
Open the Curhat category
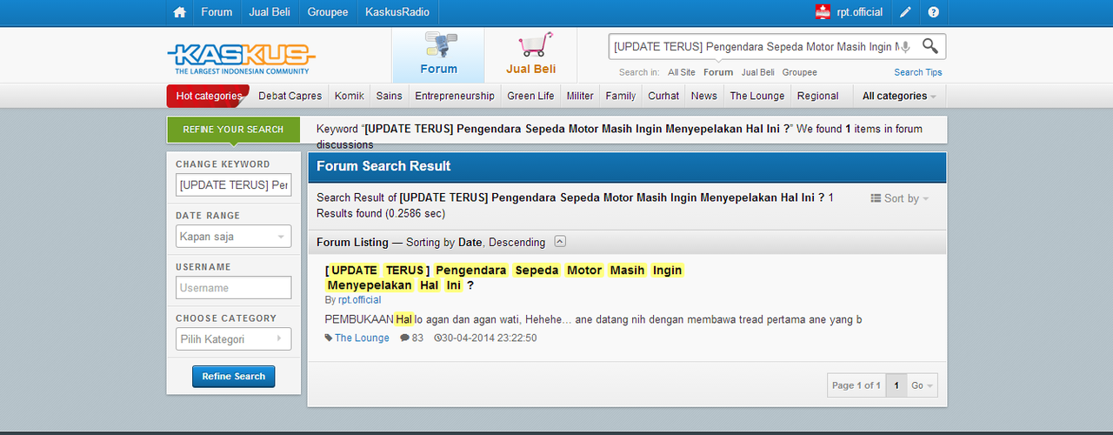[x=663, y=96]
